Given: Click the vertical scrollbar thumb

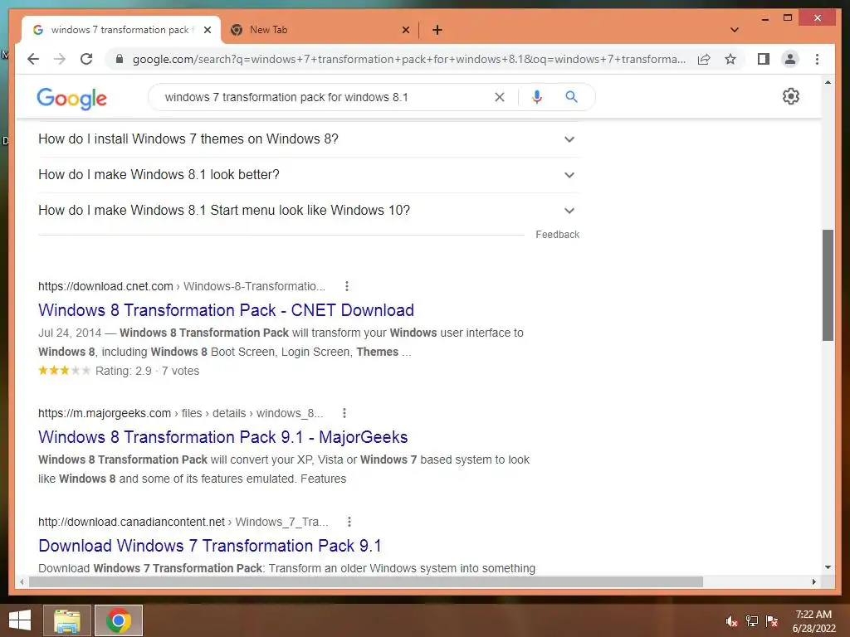Looking at the screenshot, I should point(828,285).
